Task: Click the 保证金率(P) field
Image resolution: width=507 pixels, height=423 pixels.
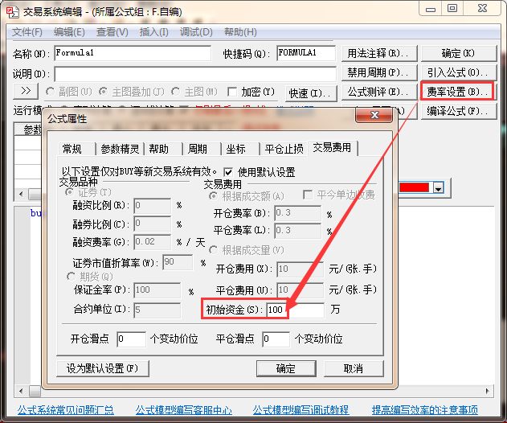Action: click(x=157, y=290)
